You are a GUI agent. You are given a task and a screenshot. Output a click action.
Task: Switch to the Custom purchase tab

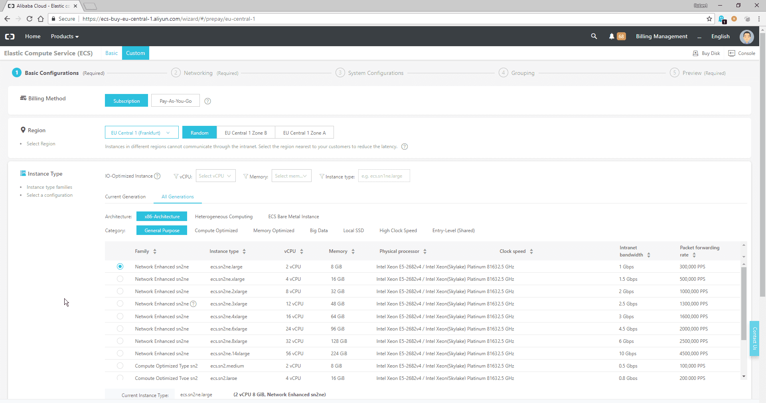pyautogui.click(x=136, y=53)
